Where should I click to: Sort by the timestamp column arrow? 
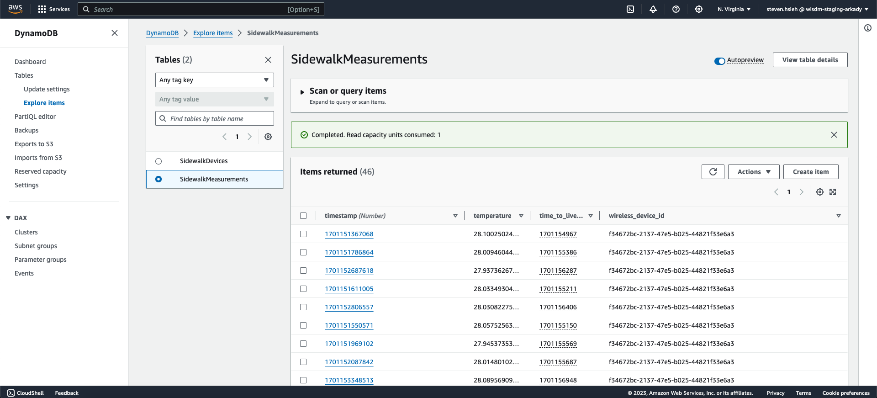(x=455, y=216)
